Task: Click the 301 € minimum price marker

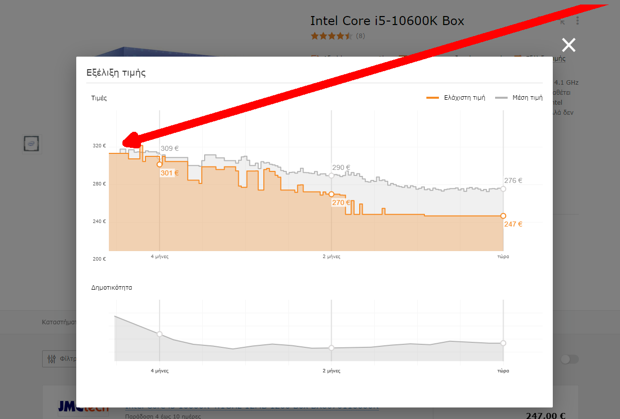Action: click(160, 164)
